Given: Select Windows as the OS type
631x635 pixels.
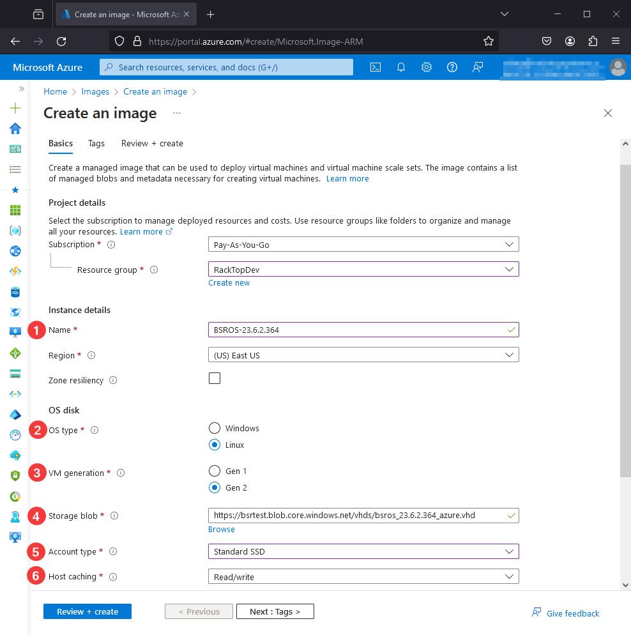Looking at the screenshot, I should (x=215, y=428).
